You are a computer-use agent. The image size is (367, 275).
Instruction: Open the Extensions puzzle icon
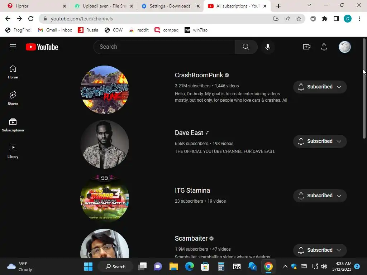(325, 19)
